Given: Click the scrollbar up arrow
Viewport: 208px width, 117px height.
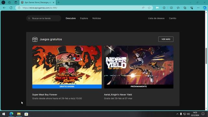Looking at the screenshot, I should 206,12.
